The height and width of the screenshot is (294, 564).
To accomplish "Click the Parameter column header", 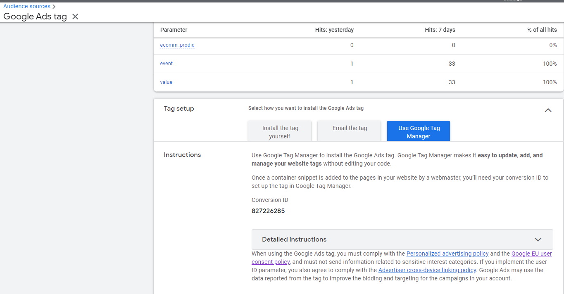I will pyautogui.click(x=174, y=30).
